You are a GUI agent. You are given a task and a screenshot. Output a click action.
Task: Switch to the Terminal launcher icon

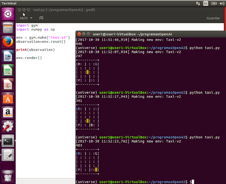[x=8, y=141]
